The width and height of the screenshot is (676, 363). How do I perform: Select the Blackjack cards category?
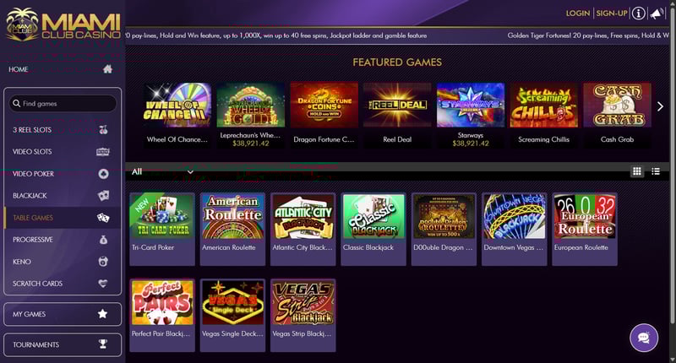point(63,196)
